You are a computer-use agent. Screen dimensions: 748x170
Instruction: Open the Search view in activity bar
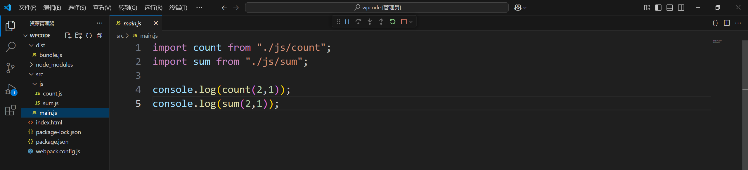tap(11, 47)
